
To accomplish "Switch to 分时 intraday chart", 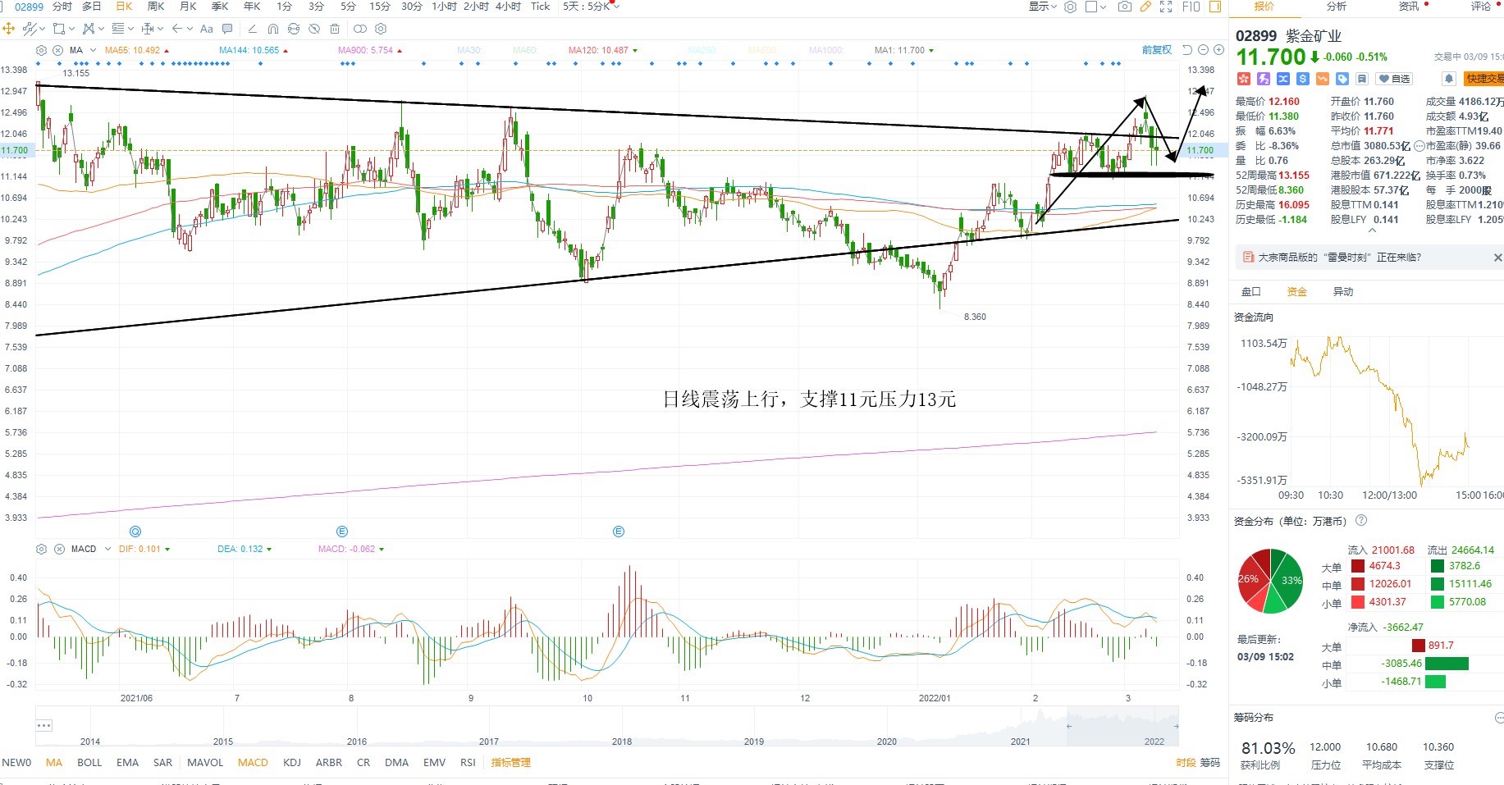I will tap(62, 7).
